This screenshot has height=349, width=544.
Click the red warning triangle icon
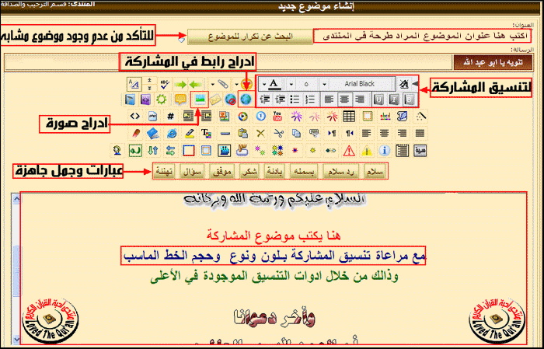[349, 149]
